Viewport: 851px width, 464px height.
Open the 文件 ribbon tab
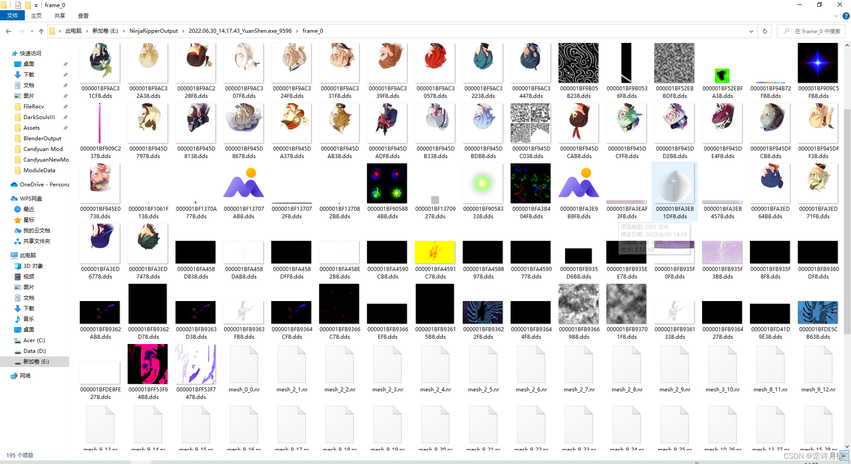[12, 15]
